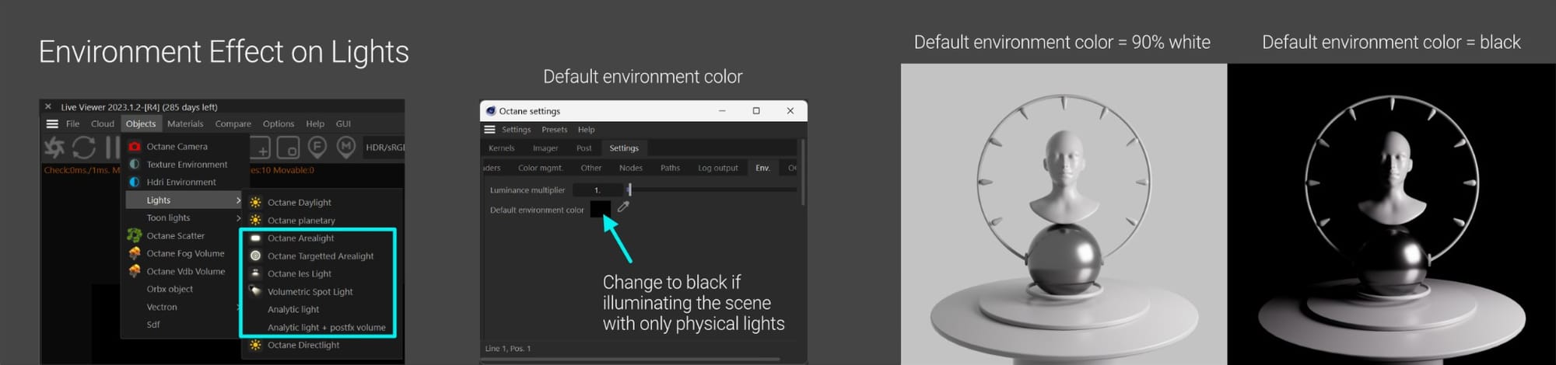
Task: Open the Compare menu
Action: 233,123
